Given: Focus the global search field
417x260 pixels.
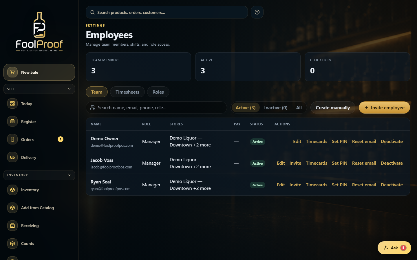Looking at the screenshot, I should click(x=167, y=12).
